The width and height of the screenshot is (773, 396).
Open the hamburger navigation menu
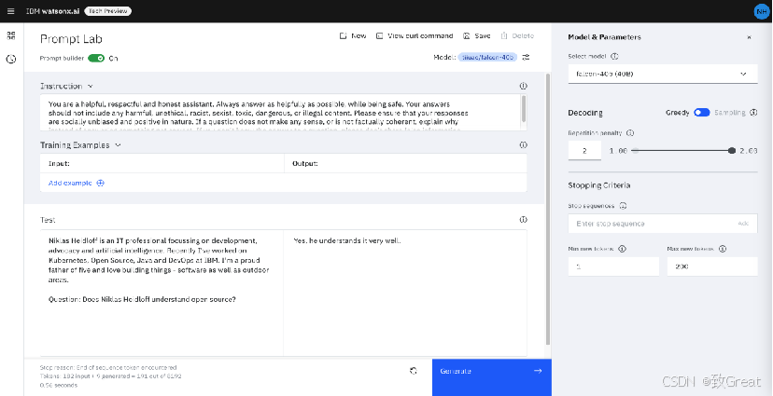point(11,11)
